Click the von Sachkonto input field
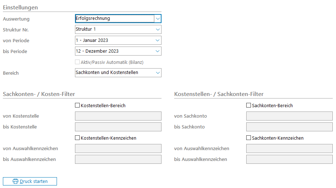This screenshot has height=188, width=336. coord(289,116)
